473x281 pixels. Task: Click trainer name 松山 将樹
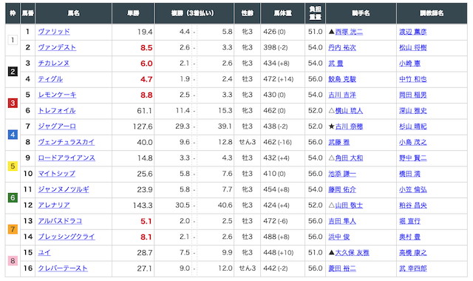(x=413, y=47)
